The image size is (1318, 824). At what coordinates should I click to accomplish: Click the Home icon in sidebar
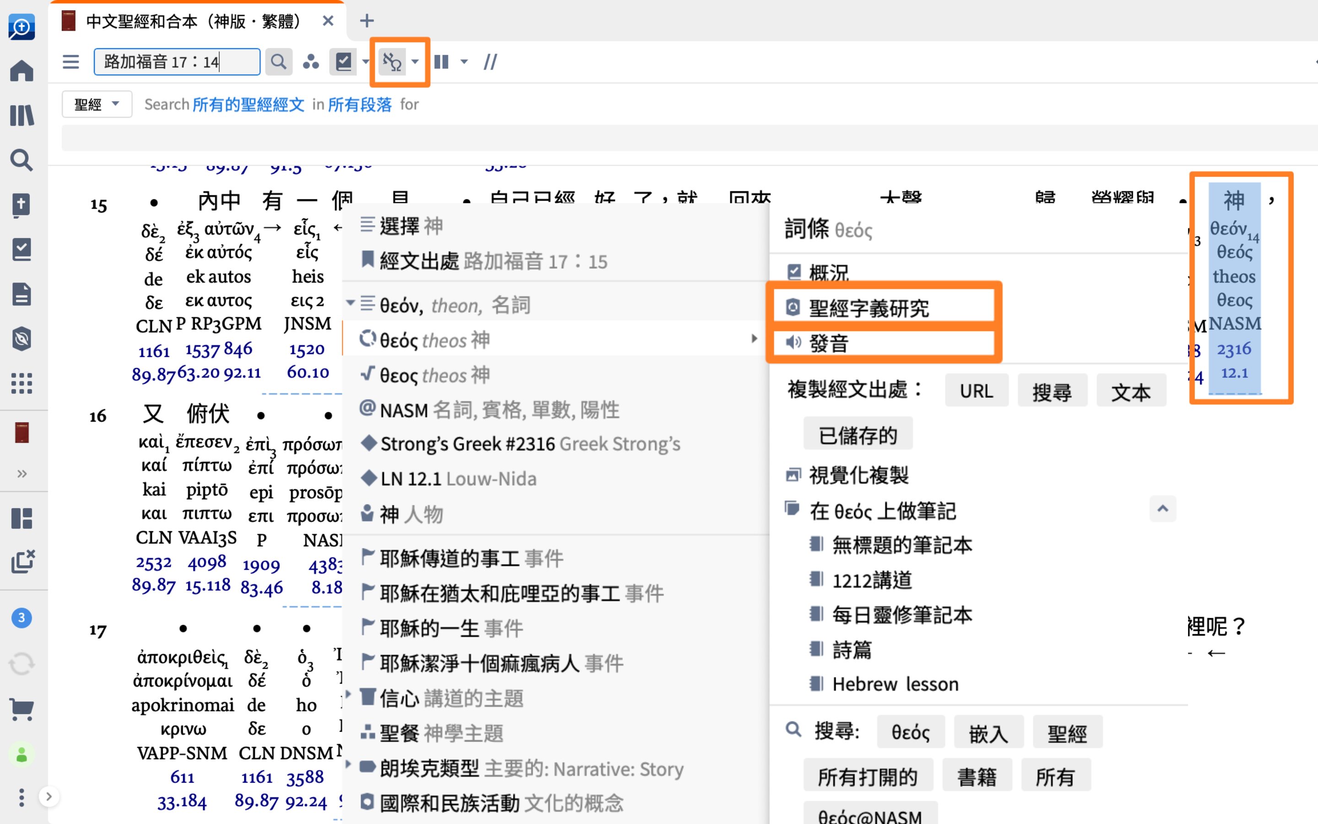coord(22,71)
